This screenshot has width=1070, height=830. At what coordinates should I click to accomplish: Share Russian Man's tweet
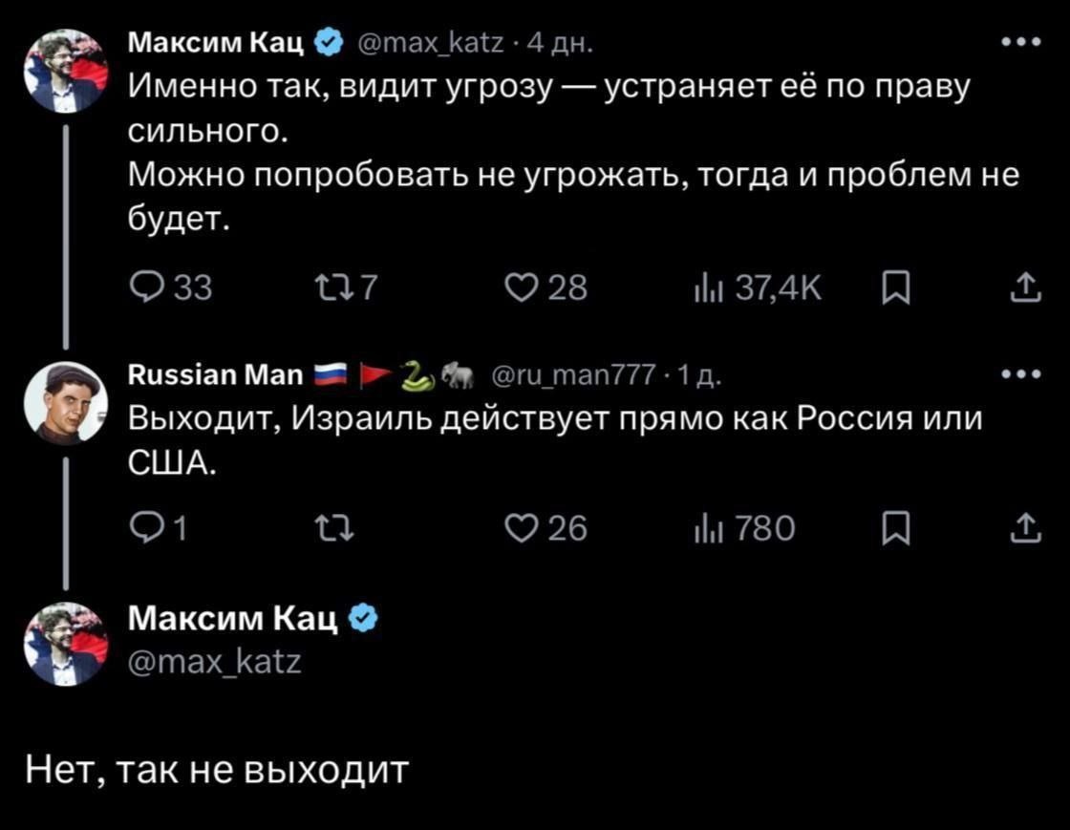click(x=1025, y=528)
